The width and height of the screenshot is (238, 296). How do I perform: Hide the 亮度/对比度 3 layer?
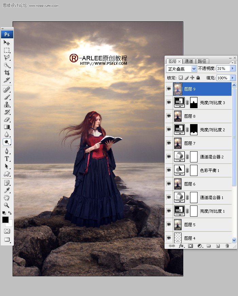tap(169, 102)
